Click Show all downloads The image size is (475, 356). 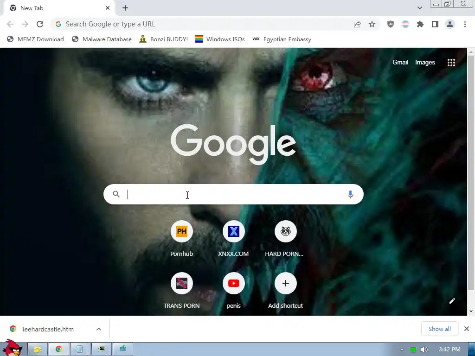click(x=440, y=329)
